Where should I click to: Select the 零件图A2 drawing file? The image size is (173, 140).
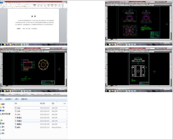point(19,118)
